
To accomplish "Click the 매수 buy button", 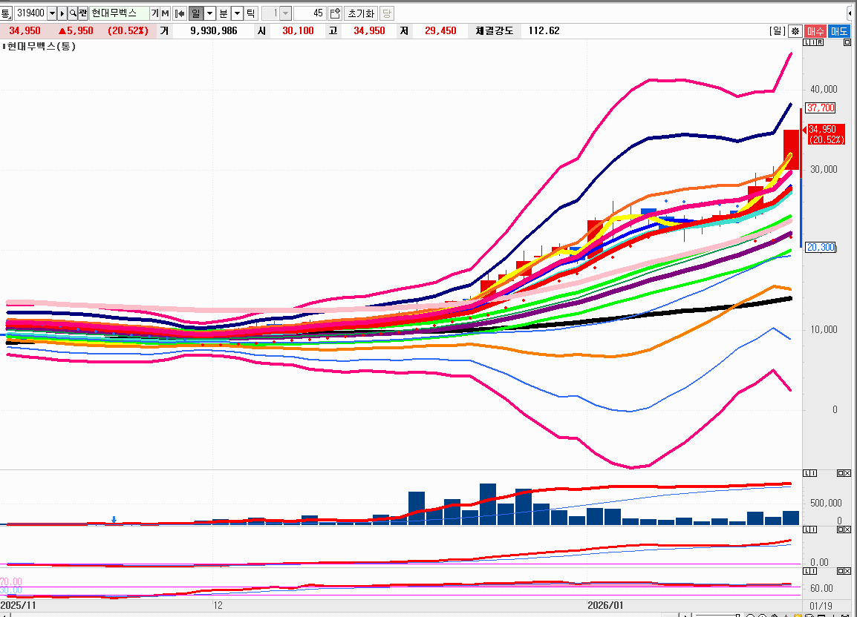I will point(816,31).
